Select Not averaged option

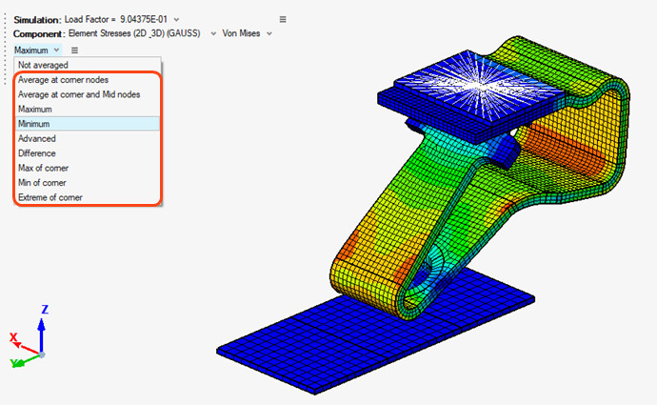tap(43, 65)
